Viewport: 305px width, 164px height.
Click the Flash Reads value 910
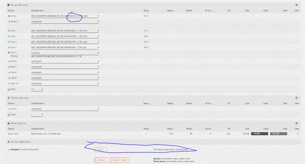(x=171, y=134)
